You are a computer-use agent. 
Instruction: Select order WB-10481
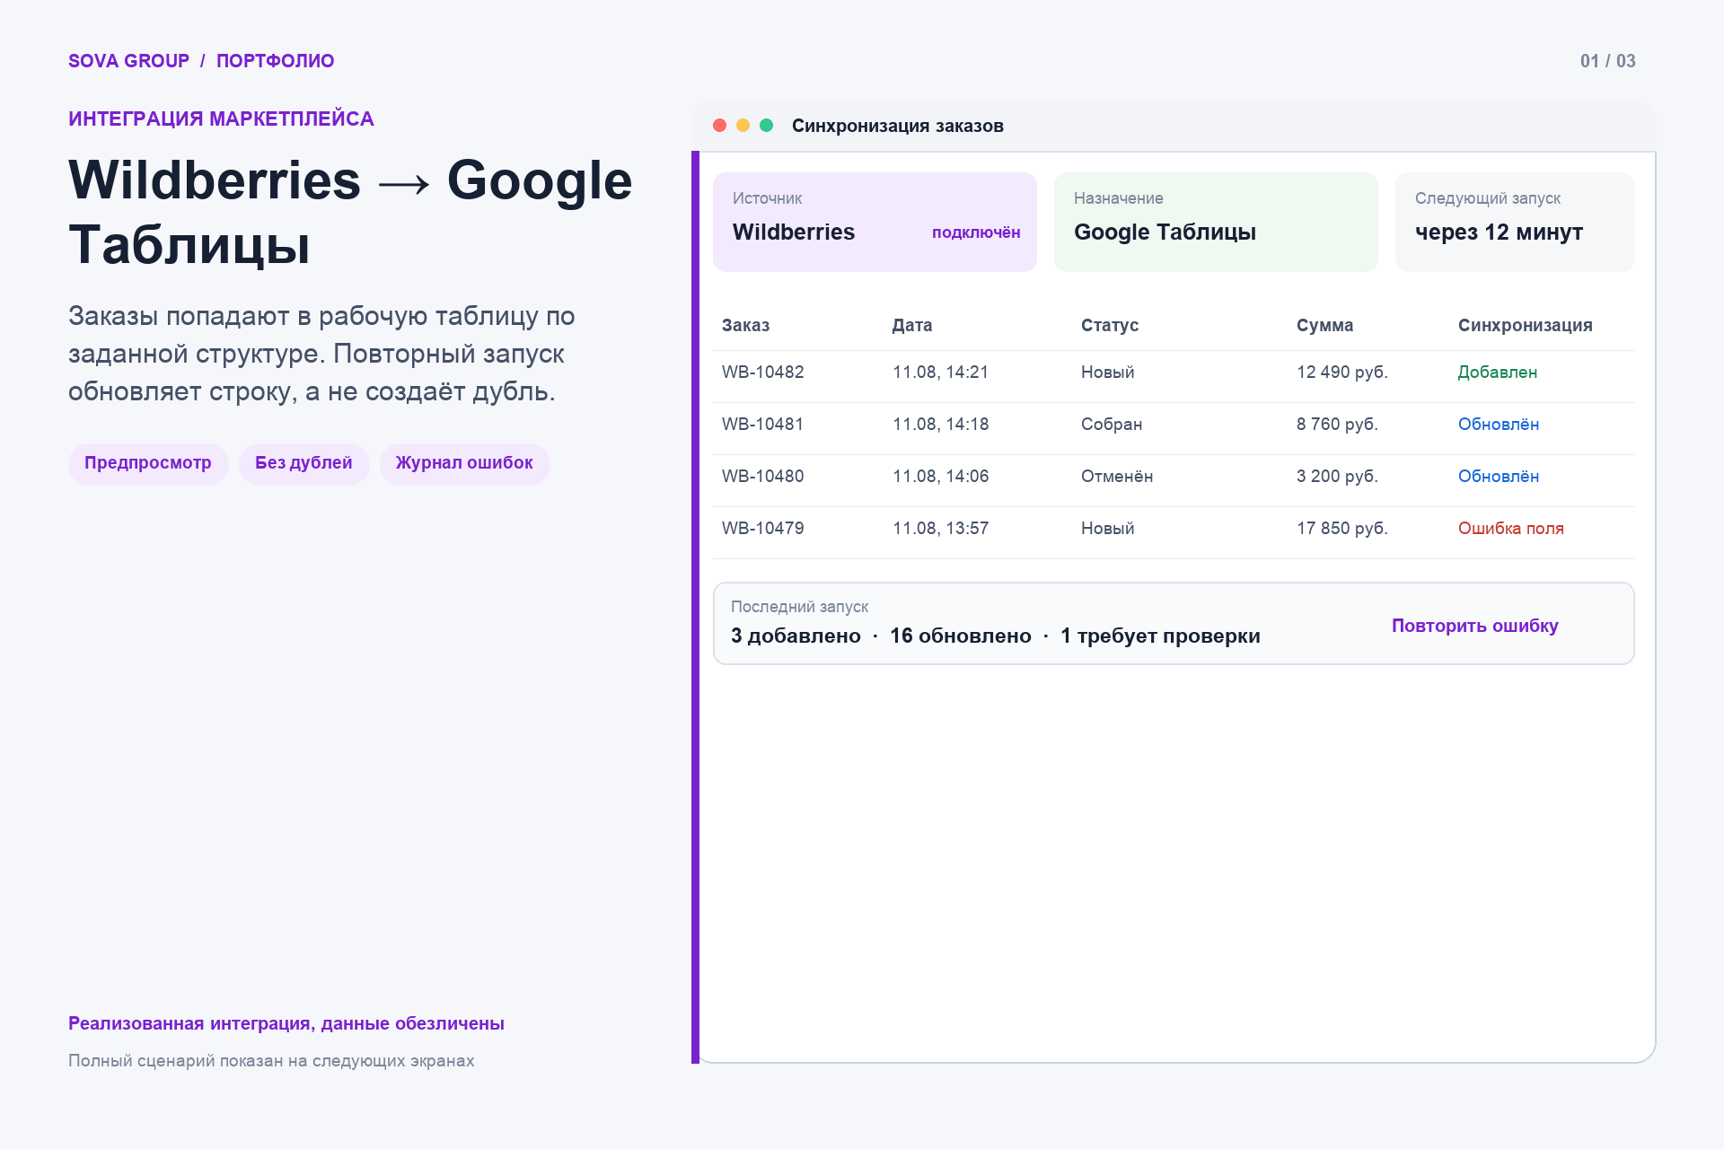[762, 425]
